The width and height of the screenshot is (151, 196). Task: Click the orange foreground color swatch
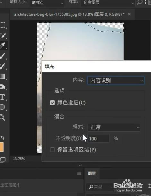click(2, 147)
